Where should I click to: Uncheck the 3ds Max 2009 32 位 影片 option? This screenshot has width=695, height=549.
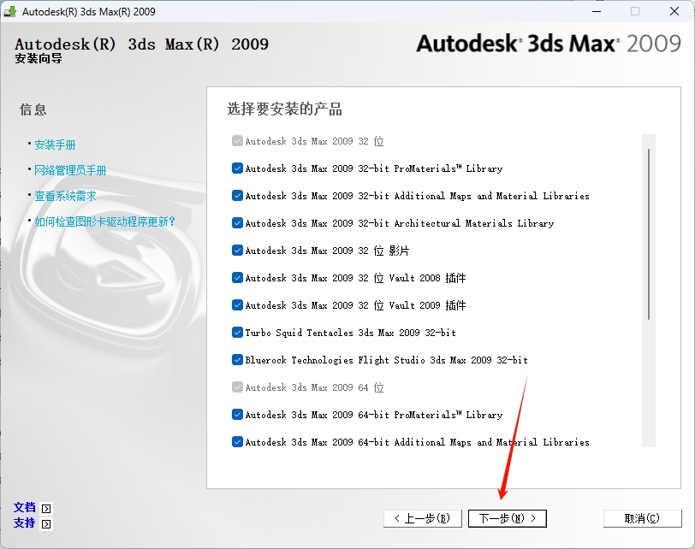[x=237, y=251]
